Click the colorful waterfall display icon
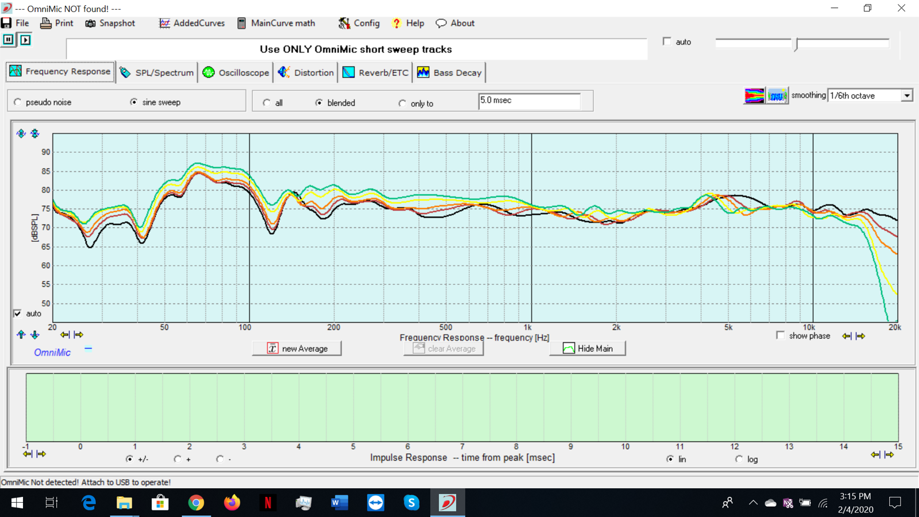919x517 pixels. click(754, 96)
